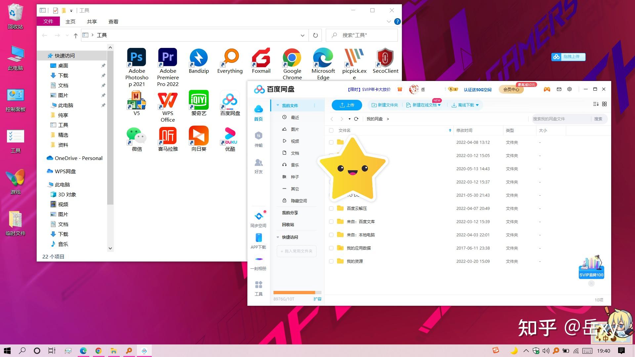Image resolution: width=635 pixels, height=357 pixels.
Task: Tick checkbox for 来自：百度文库 folder
Action: coord(331,222)
